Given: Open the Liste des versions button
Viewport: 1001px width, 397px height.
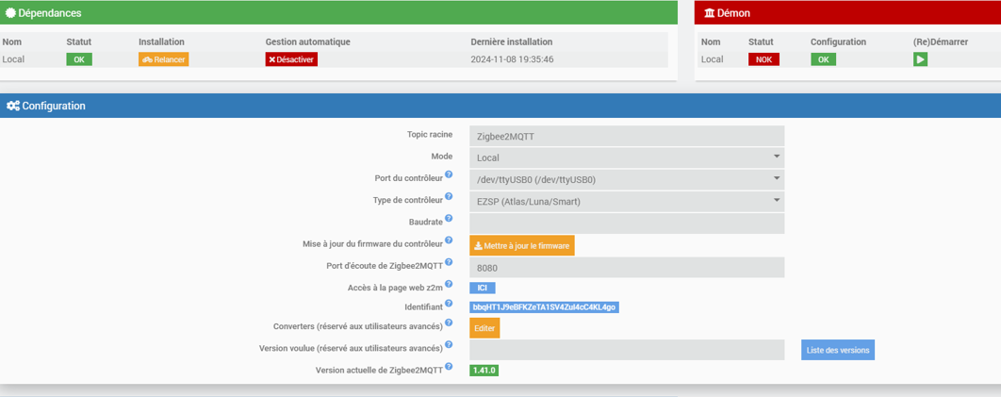Looking at the screenshot, I should tap(838, 350).
